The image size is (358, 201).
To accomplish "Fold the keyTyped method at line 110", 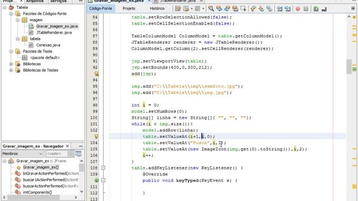I will (103, 180).
